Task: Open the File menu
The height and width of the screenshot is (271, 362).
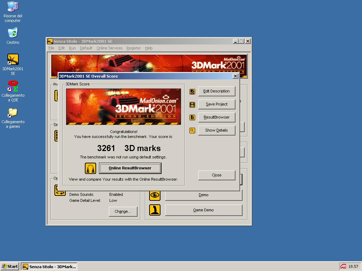Action: pos(51,48)
